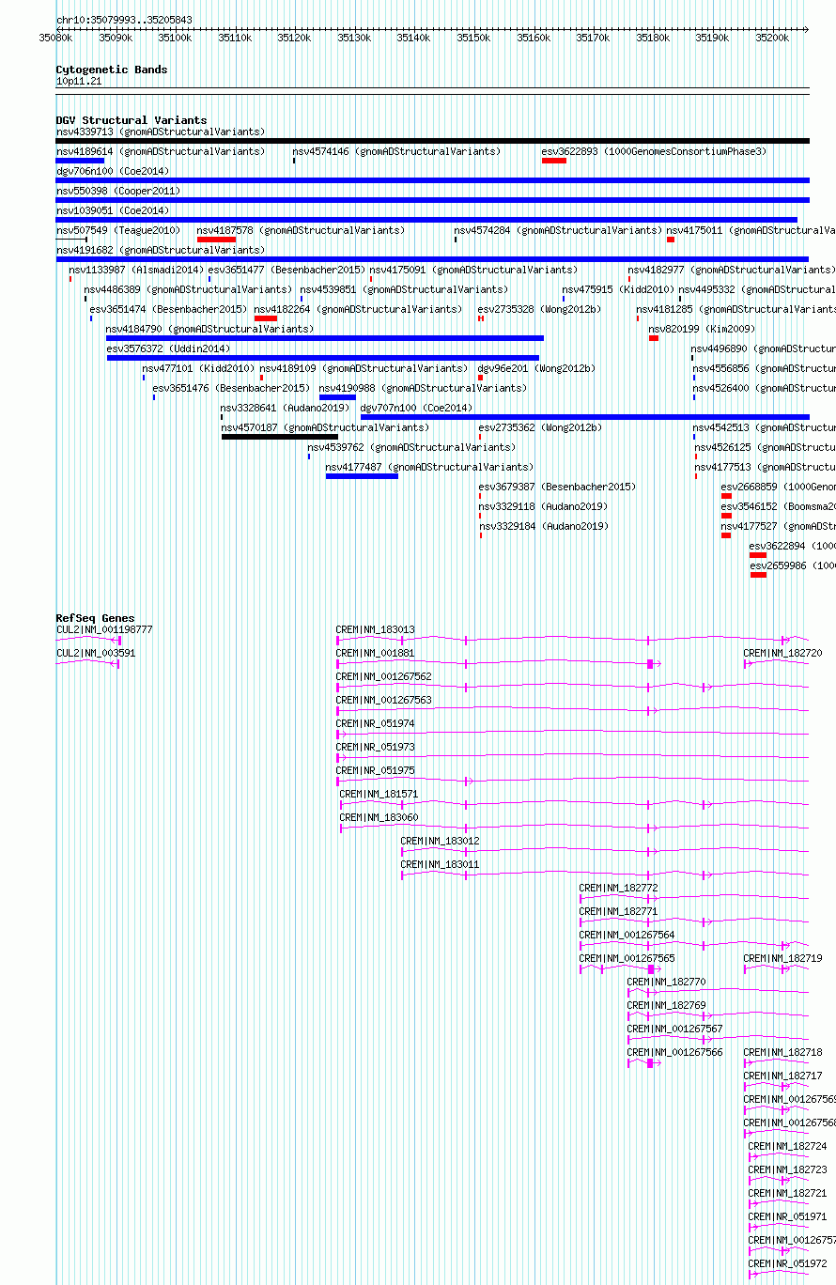836x1285 pixels.
Task: Click the 35150k ruler tick label
Action: [473, 38]
